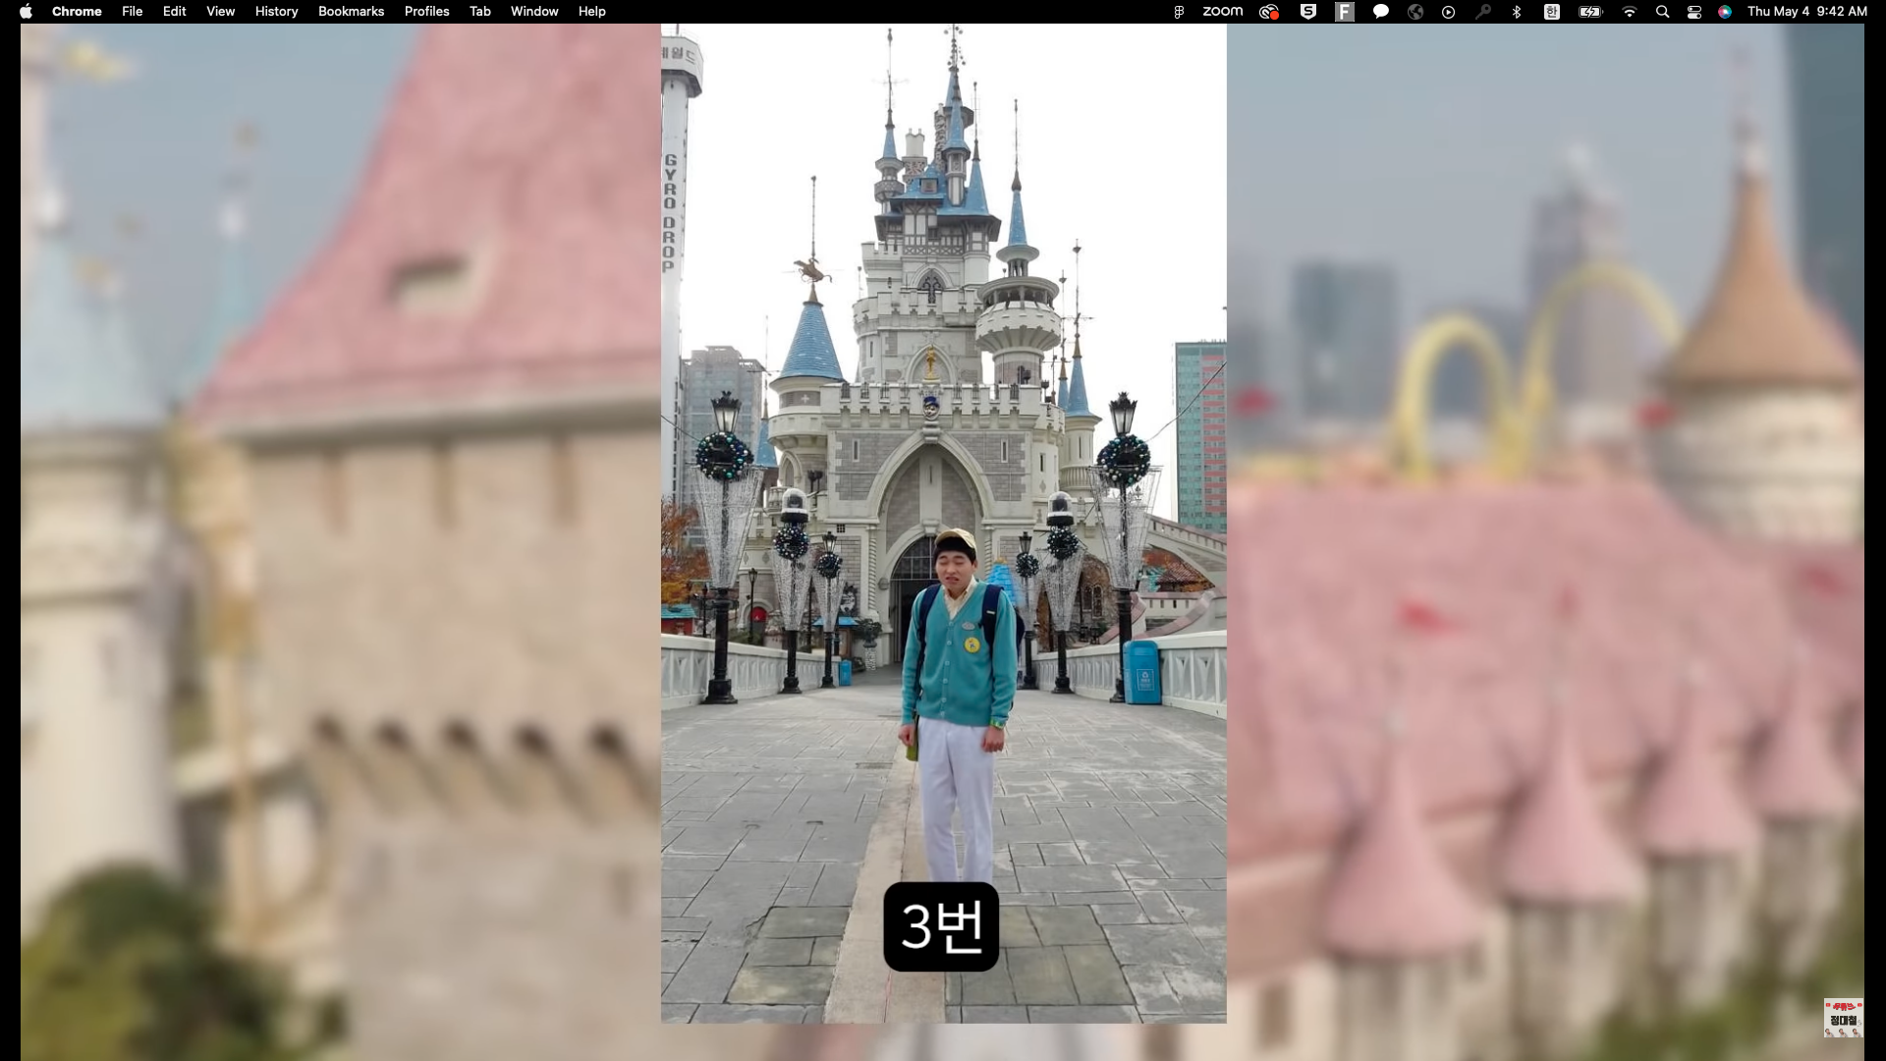Viewport: 1886px width, 1061px height.
Task: Open Creative Cloud menu bar icon
Action: [1269, 12]
